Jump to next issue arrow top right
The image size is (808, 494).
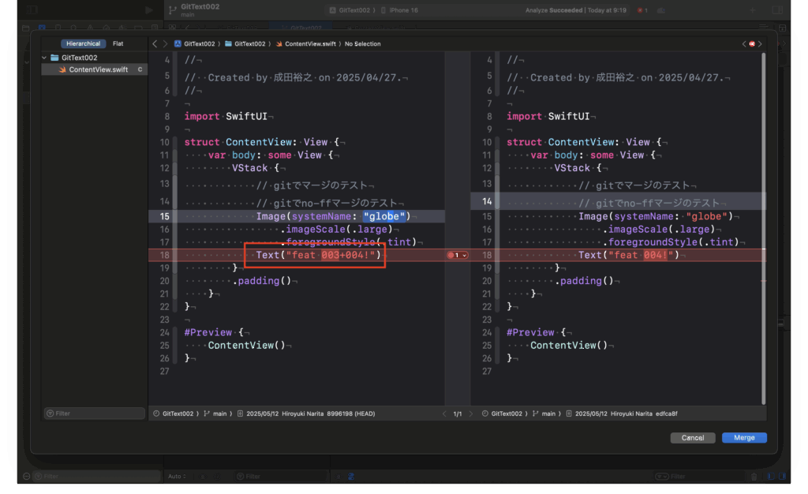click(760, 43)
